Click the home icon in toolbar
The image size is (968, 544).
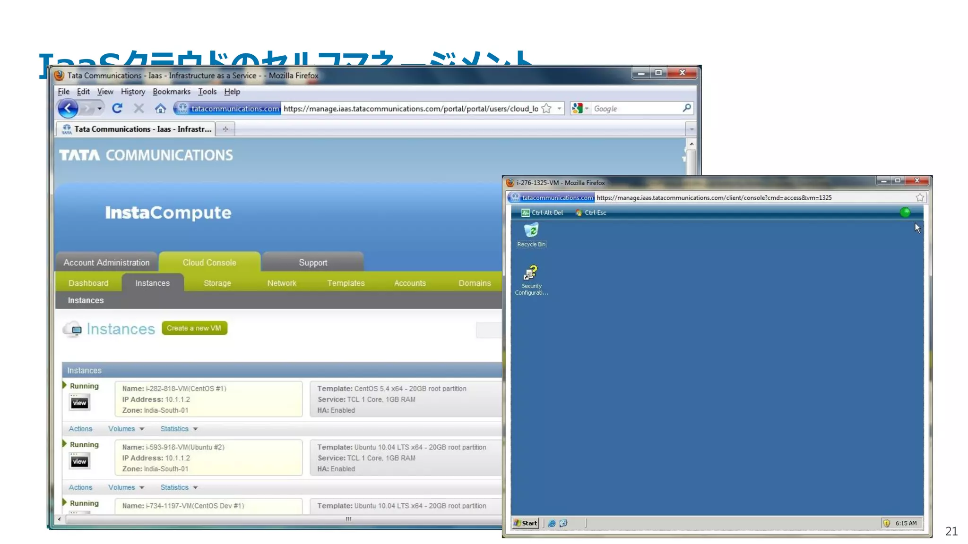[160, 109]
